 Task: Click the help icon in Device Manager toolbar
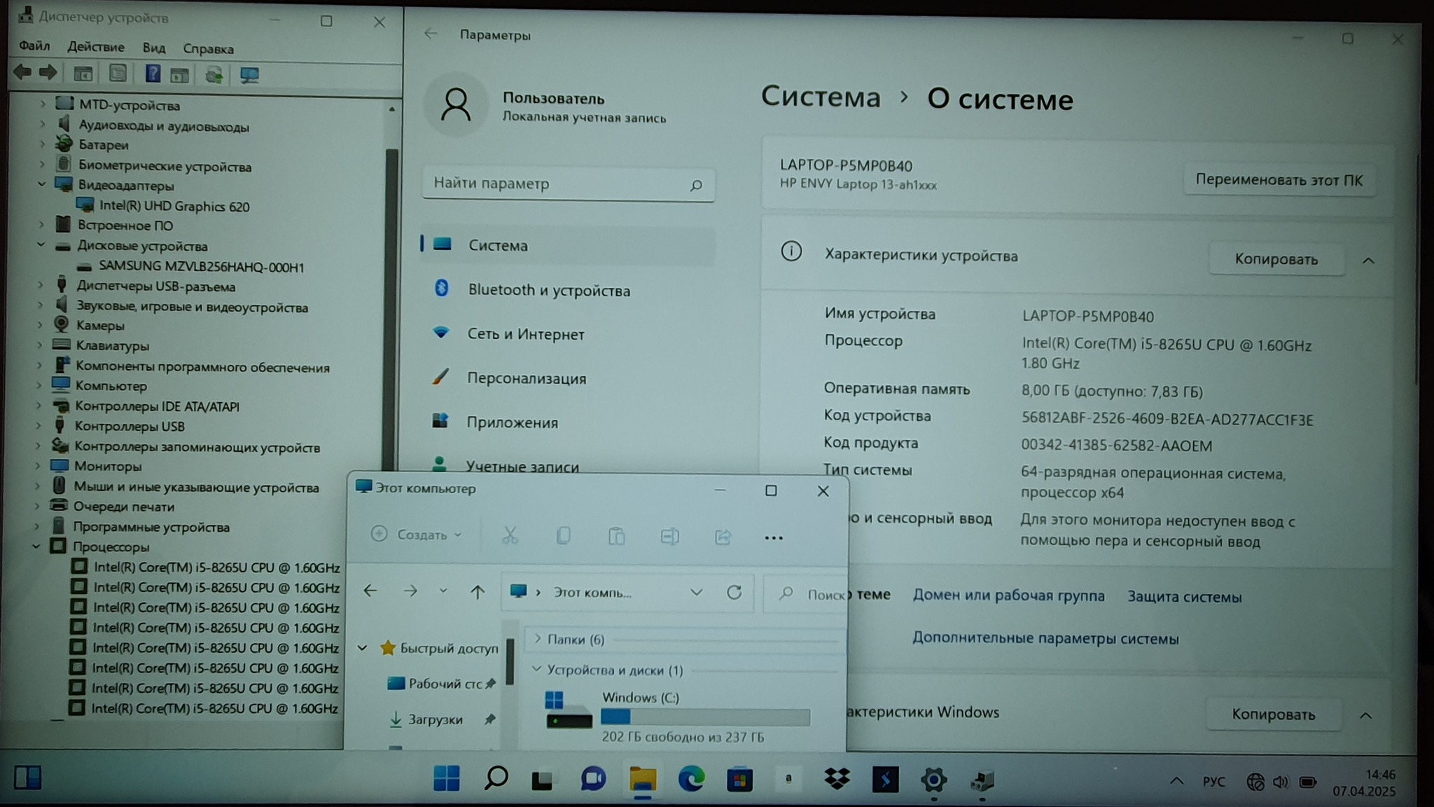click(x=152, y=74)
